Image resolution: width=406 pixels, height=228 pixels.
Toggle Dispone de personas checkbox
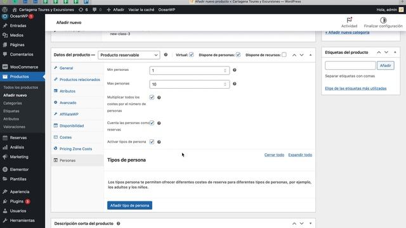click(x=239, y=55)
